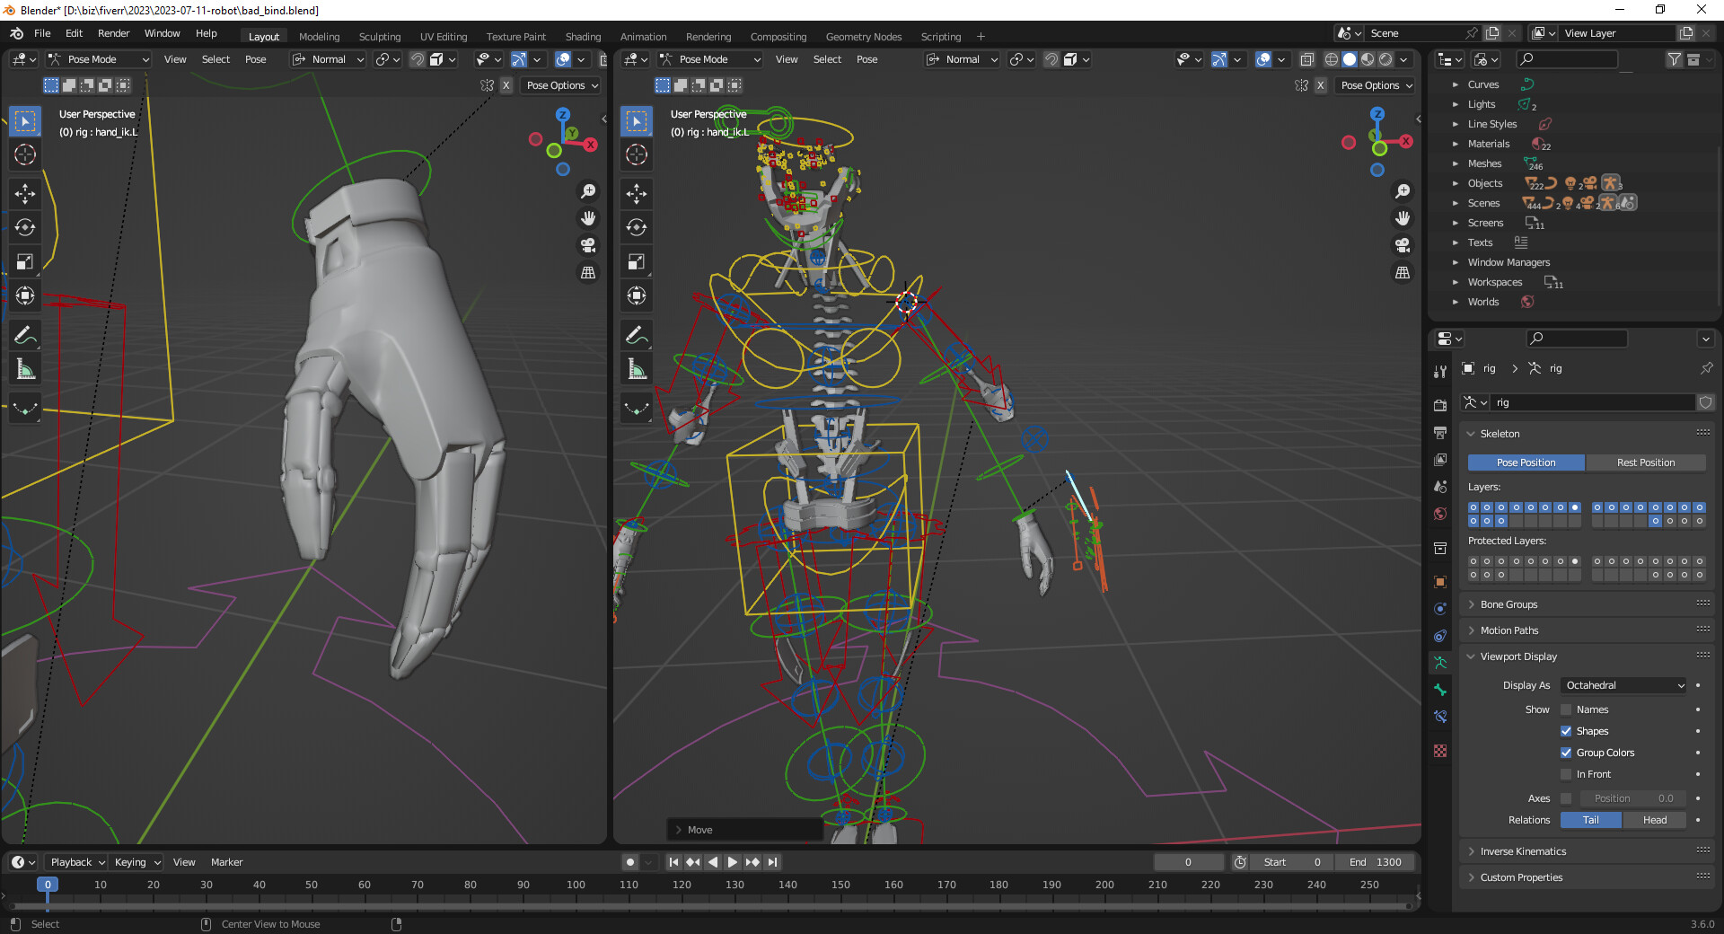Select the Rotate tool in left viewport

pyautogui.click(x=25, y=227)
